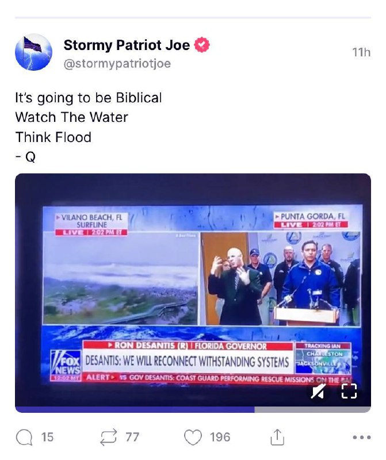Repost using the arrows icon
The height and width of the screenshot is (460, 386).
coord(109,438)
